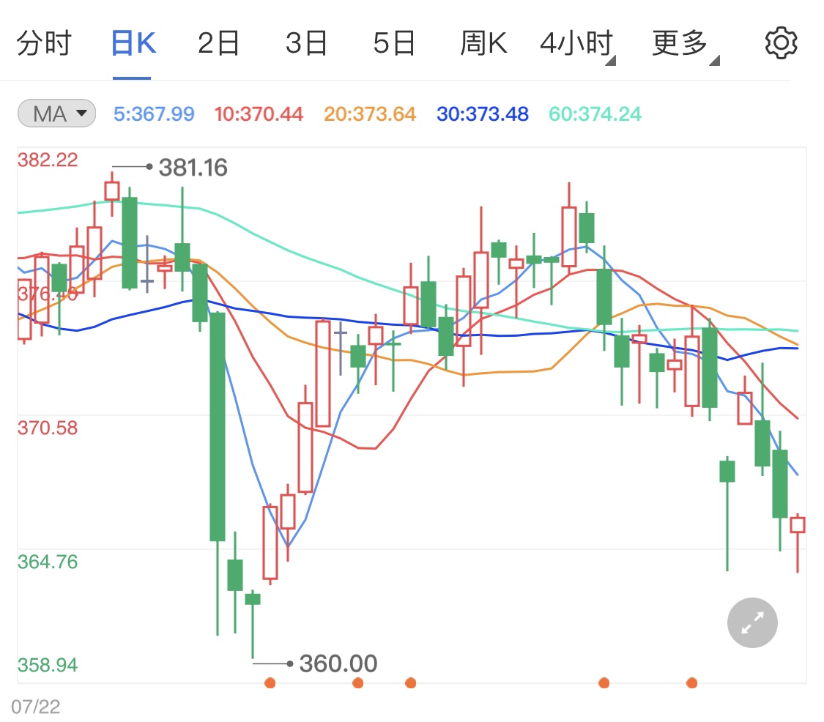The image size is (824, 722).
Task: Switch to the 分时 tab
Action: point(44,43)
